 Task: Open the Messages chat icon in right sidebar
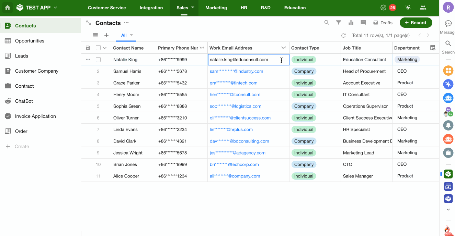448,24
